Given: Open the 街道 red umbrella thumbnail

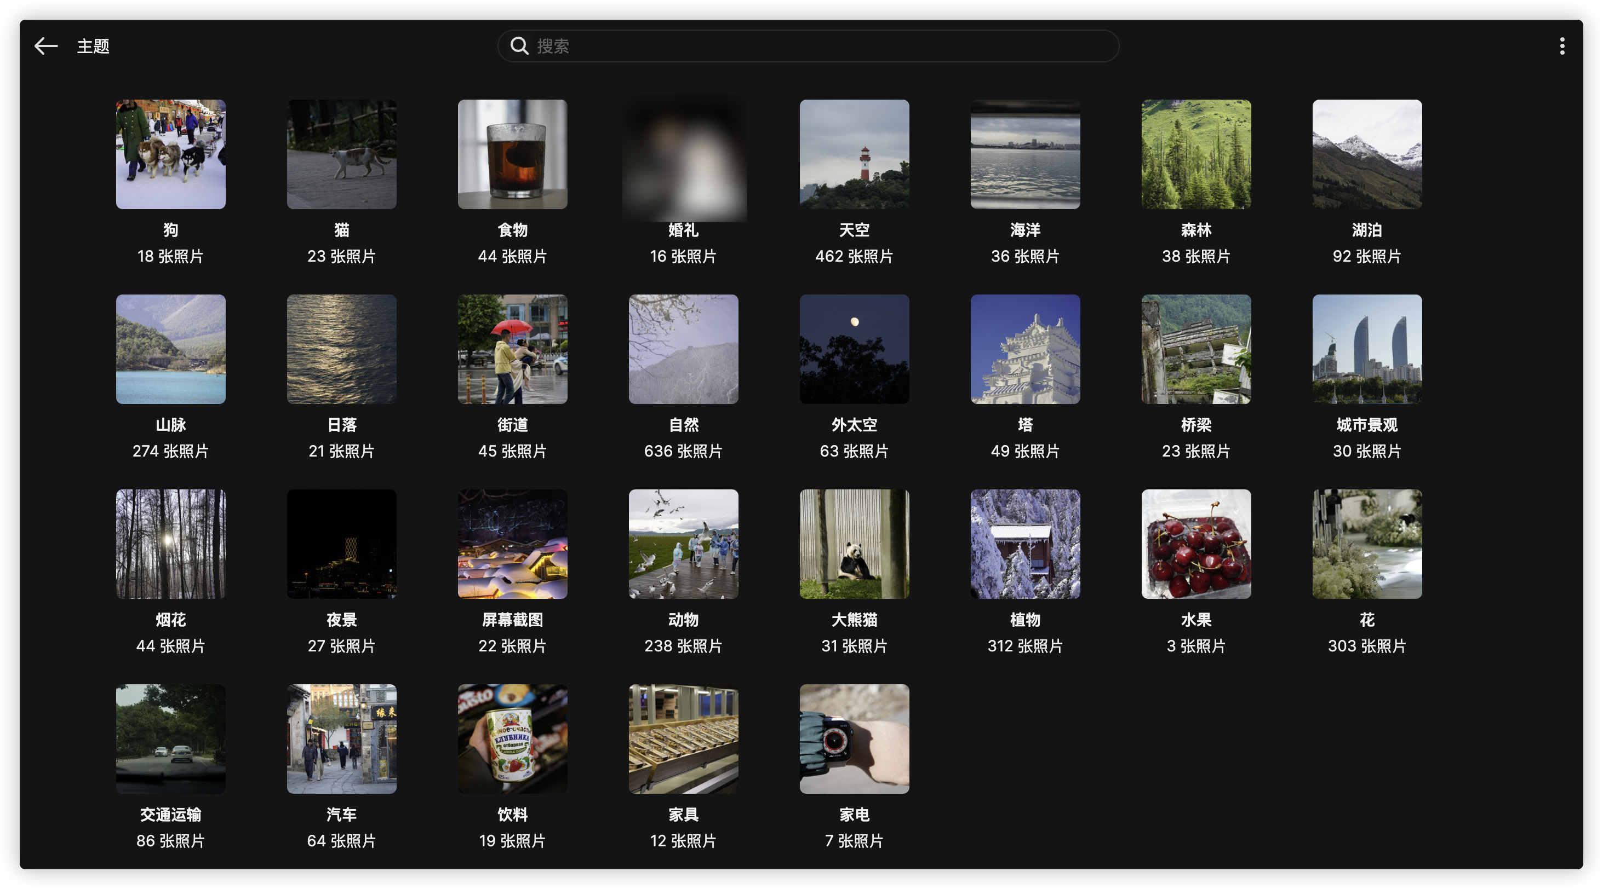Looking at the screenshot, I should click(512, 349).
